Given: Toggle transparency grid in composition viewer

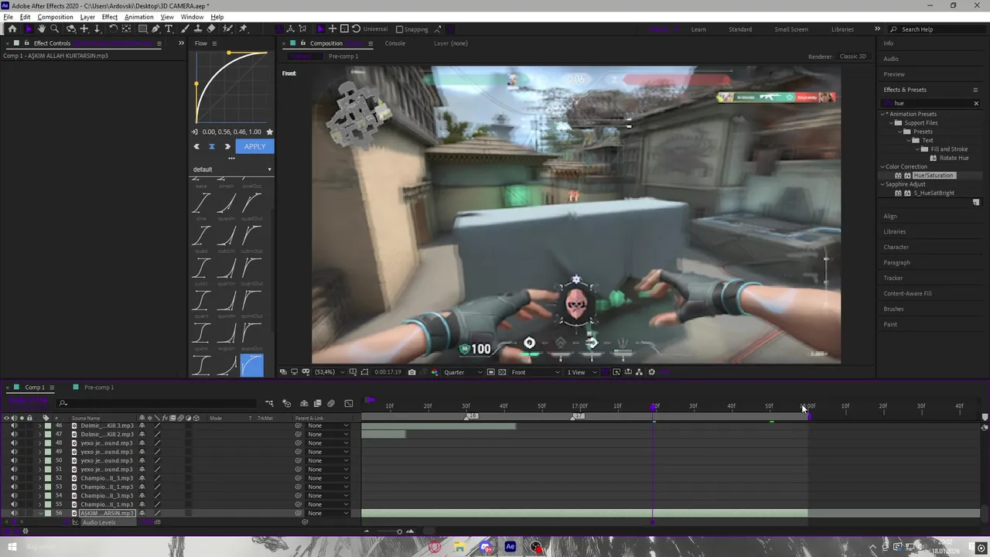Looking at the screenshot, I should (x=502, y=372).
